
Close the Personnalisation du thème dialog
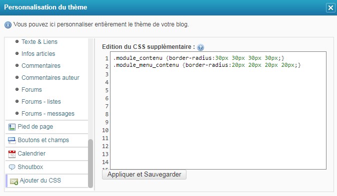330,8
